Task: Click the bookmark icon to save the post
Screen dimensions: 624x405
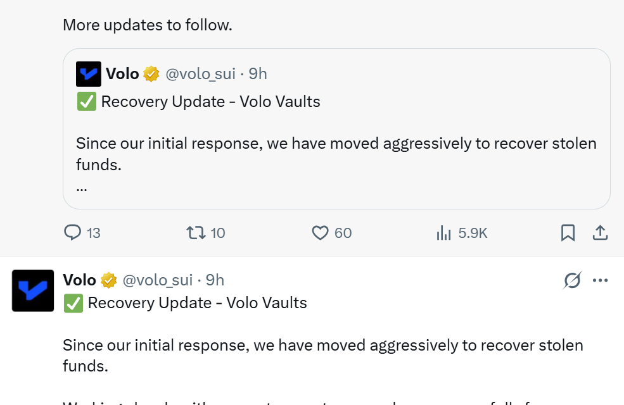Action: point(568,233)
